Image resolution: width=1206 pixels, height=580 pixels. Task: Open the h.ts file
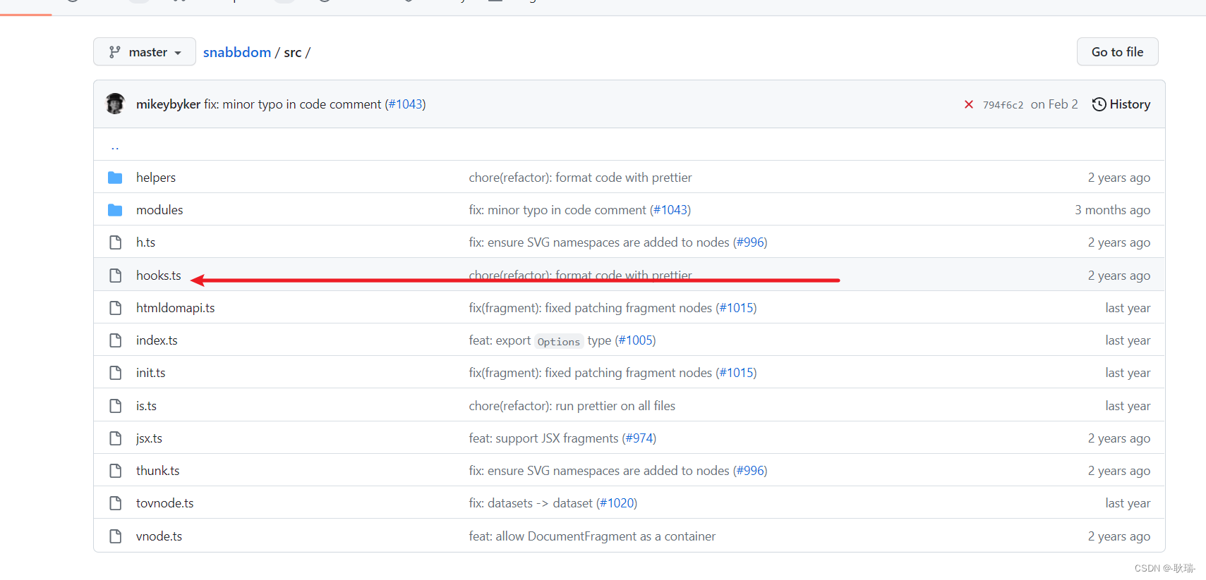(145, 242)
